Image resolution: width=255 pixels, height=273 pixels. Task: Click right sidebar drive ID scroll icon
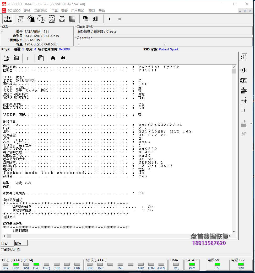pyautogui.click(x=243, y=57)
